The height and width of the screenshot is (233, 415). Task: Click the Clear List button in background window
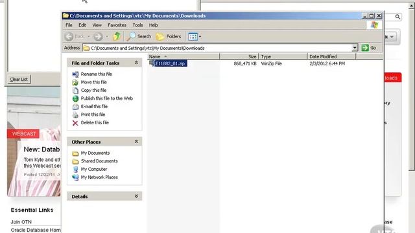tap(19, 79)
